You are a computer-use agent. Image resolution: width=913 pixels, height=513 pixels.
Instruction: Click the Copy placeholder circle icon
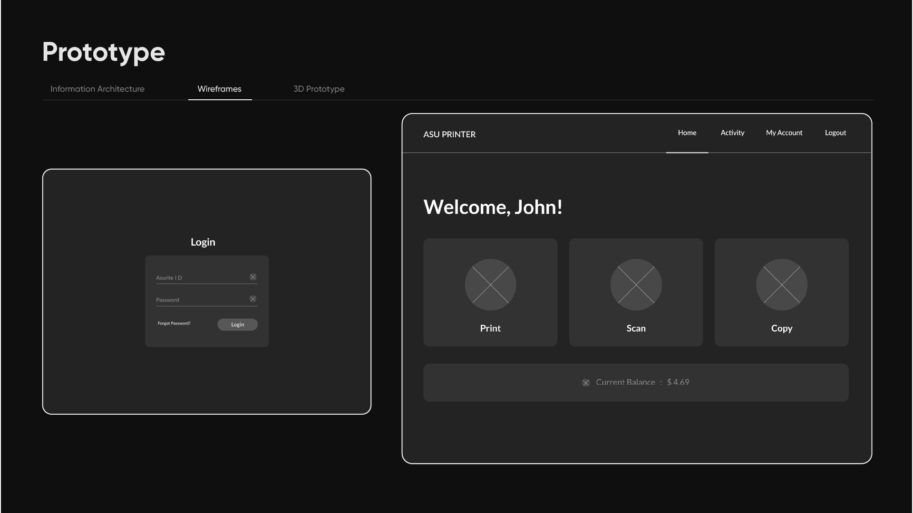click(x=781, y=285)
